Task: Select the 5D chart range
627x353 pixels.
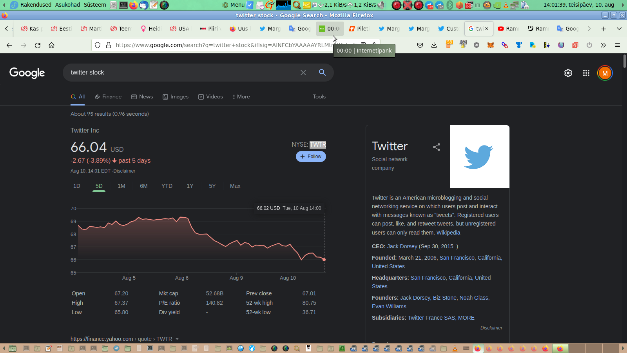Action: 99,186
